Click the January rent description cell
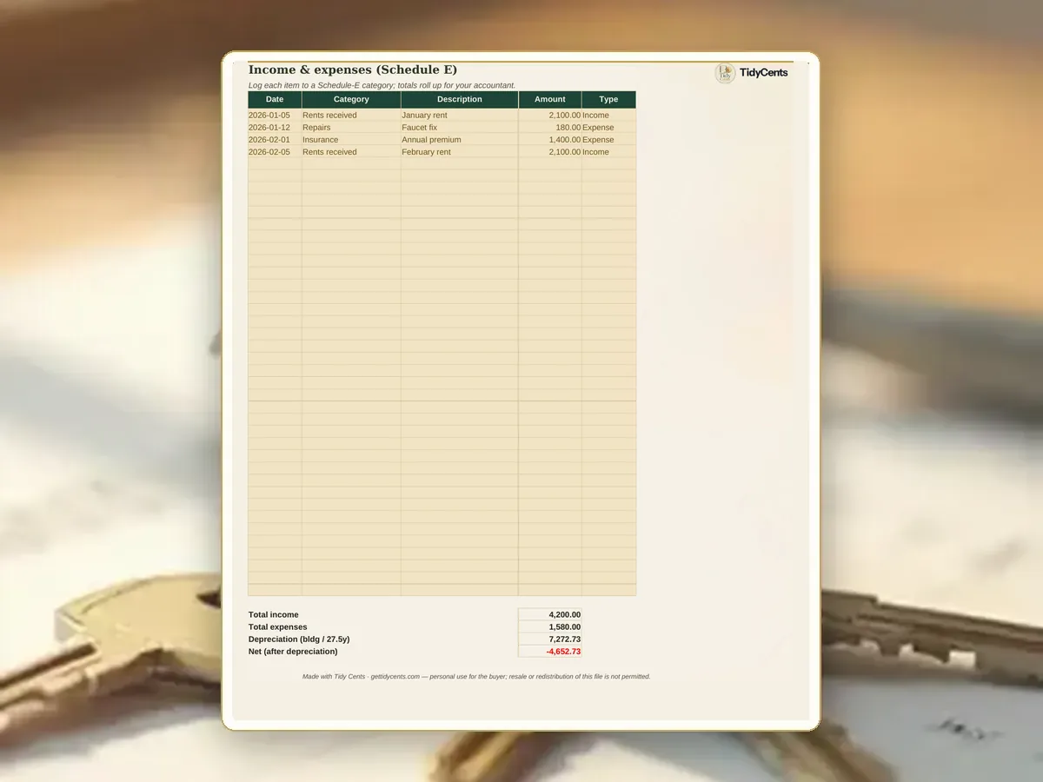This screenshot has height=782, width=1043. tap(460, 116)
